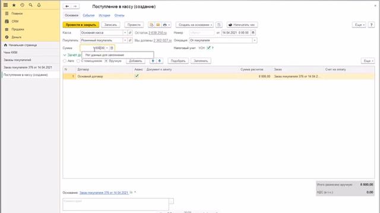The image size is (380, 213).
Task: Click the question mark beside УСН
Action: click(x=213, y=48)
